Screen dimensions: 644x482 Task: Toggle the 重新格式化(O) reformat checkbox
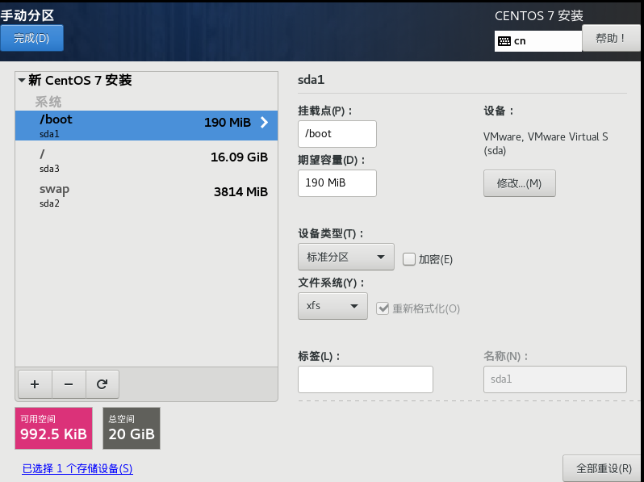(x=383, y=308)
